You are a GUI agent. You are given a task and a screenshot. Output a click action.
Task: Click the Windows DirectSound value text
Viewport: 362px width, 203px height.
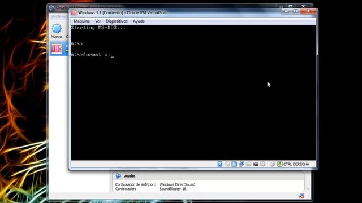pos(177,184)
